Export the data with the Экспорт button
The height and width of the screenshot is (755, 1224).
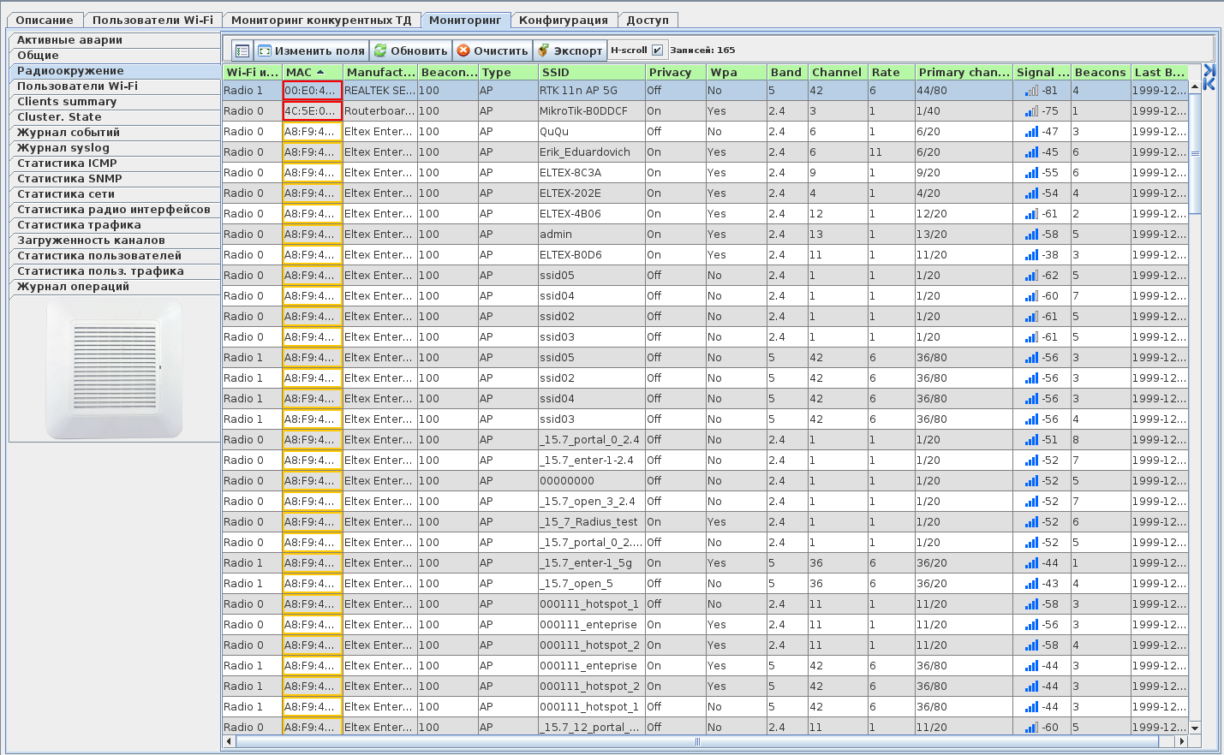570,51
